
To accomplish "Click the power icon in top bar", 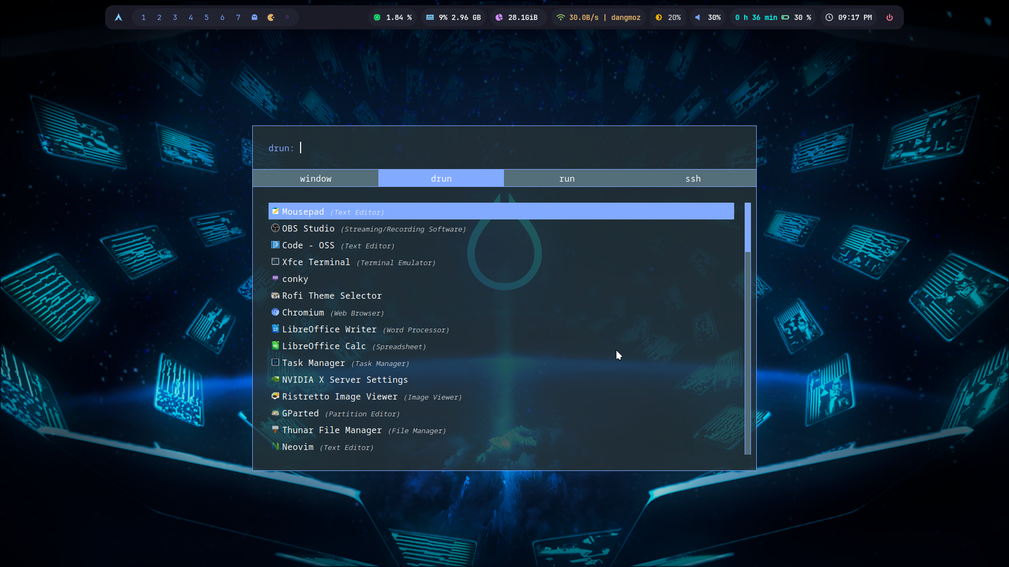I will point(890,17).
